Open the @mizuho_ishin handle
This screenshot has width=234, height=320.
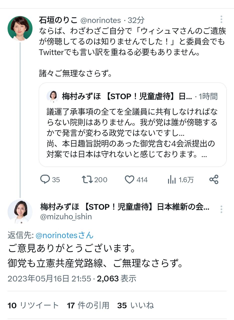coord(66,216)
